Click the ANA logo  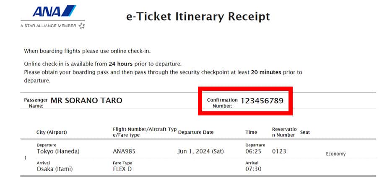[x=54, y=11]
